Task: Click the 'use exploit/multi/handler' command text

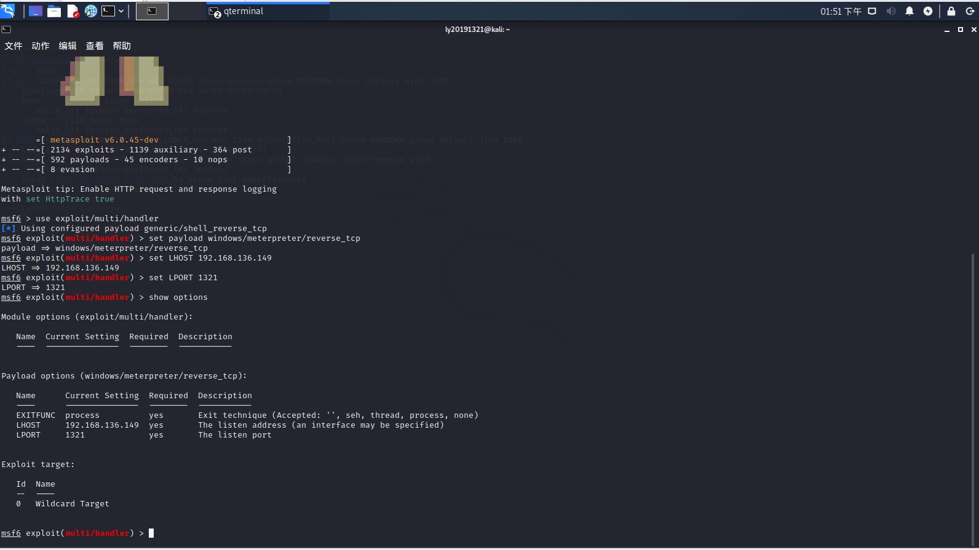Action: pos(97,219)
